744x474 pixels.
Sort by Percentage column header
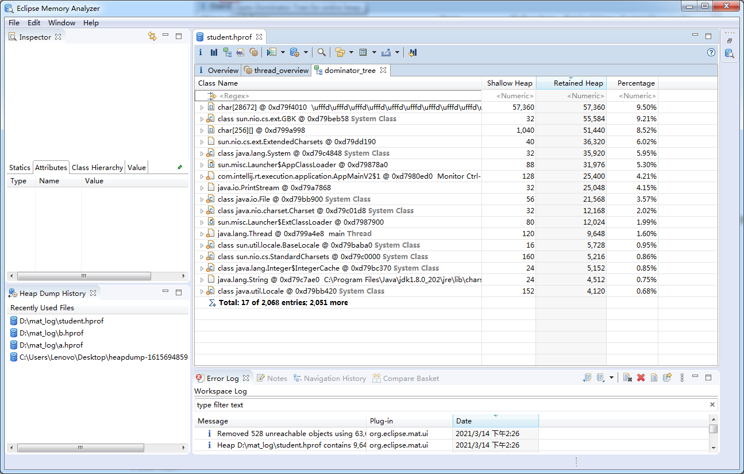[x=632, y=83]
